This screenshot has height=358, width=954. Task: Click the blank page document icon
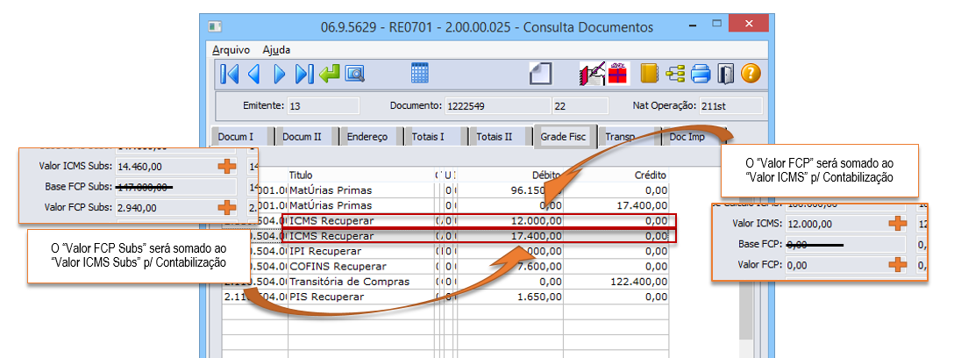[540, 74]
